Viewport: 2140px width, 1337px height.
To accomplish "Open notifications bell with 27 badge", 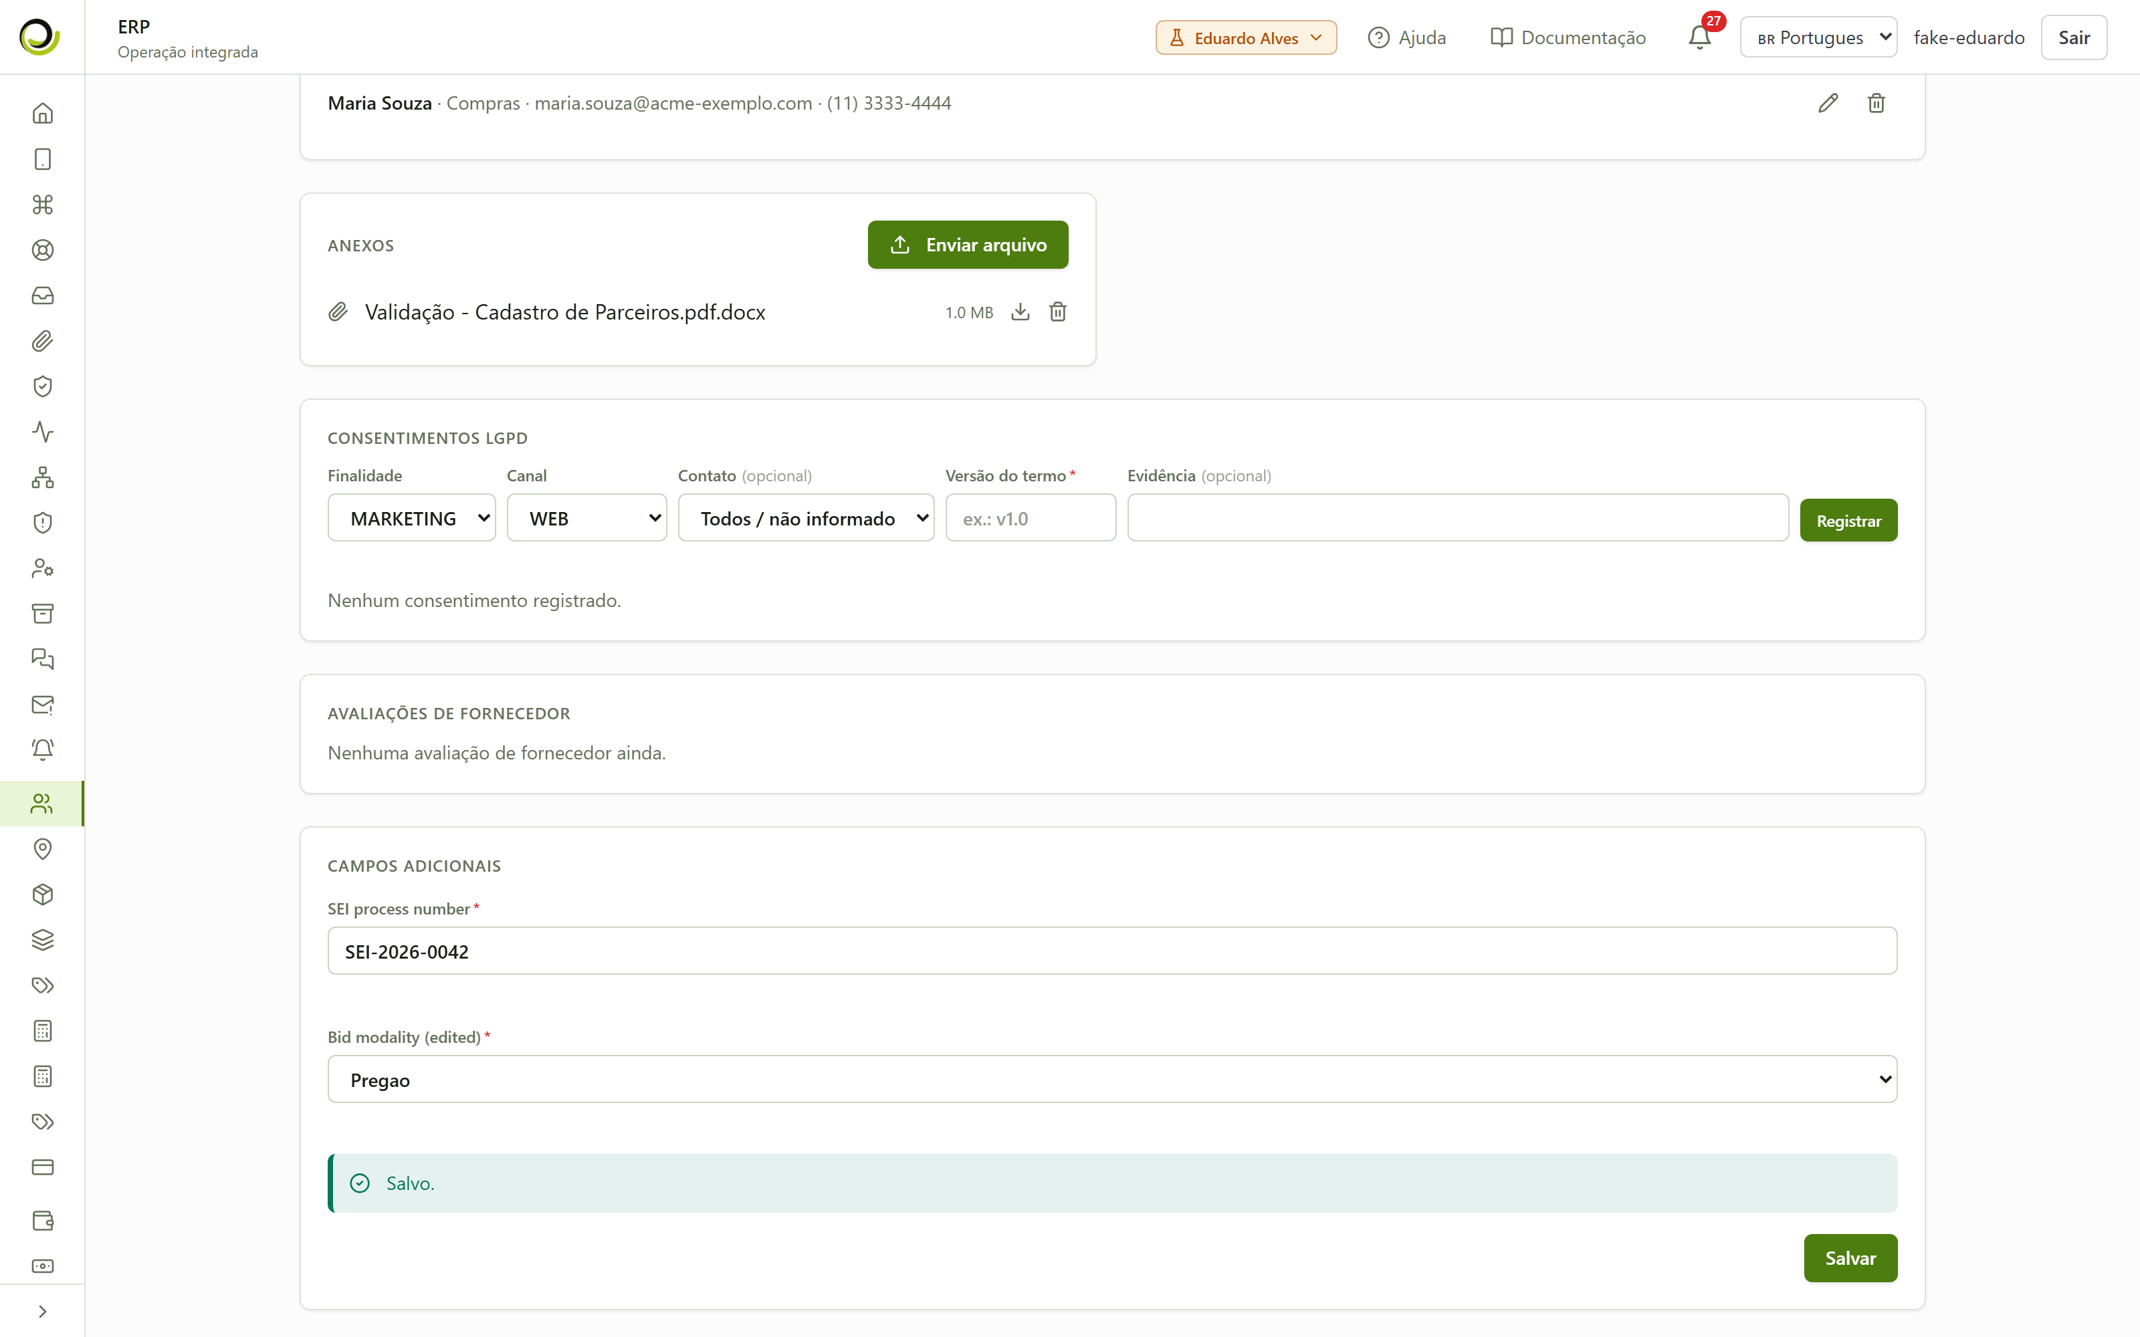I will (x=1699, y=37).
